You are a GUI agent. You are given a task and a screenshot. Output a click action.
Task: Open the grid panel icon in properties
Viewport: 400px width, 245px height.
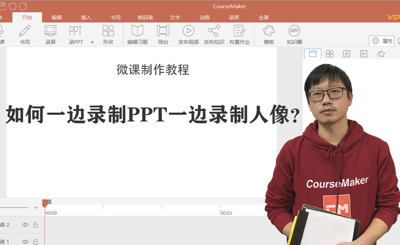[x=330, y=54]
